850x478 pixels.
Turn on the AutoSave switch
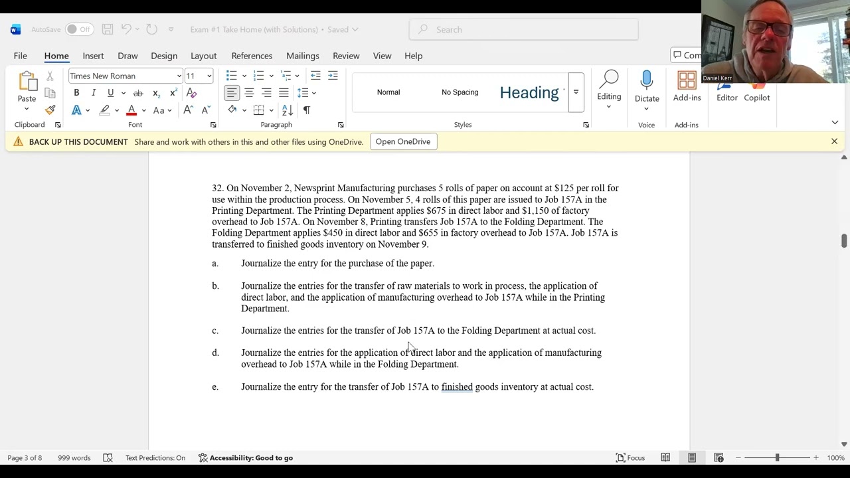click(79, 29)
